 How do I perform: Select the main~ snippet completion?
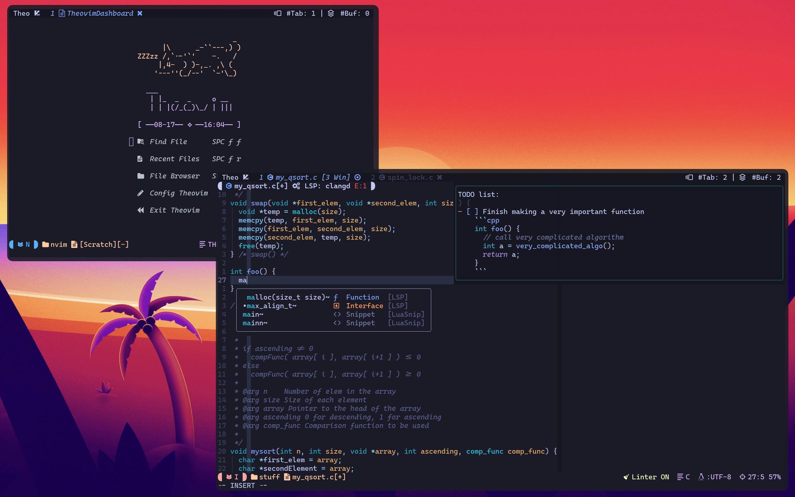(x=333, y=314)
